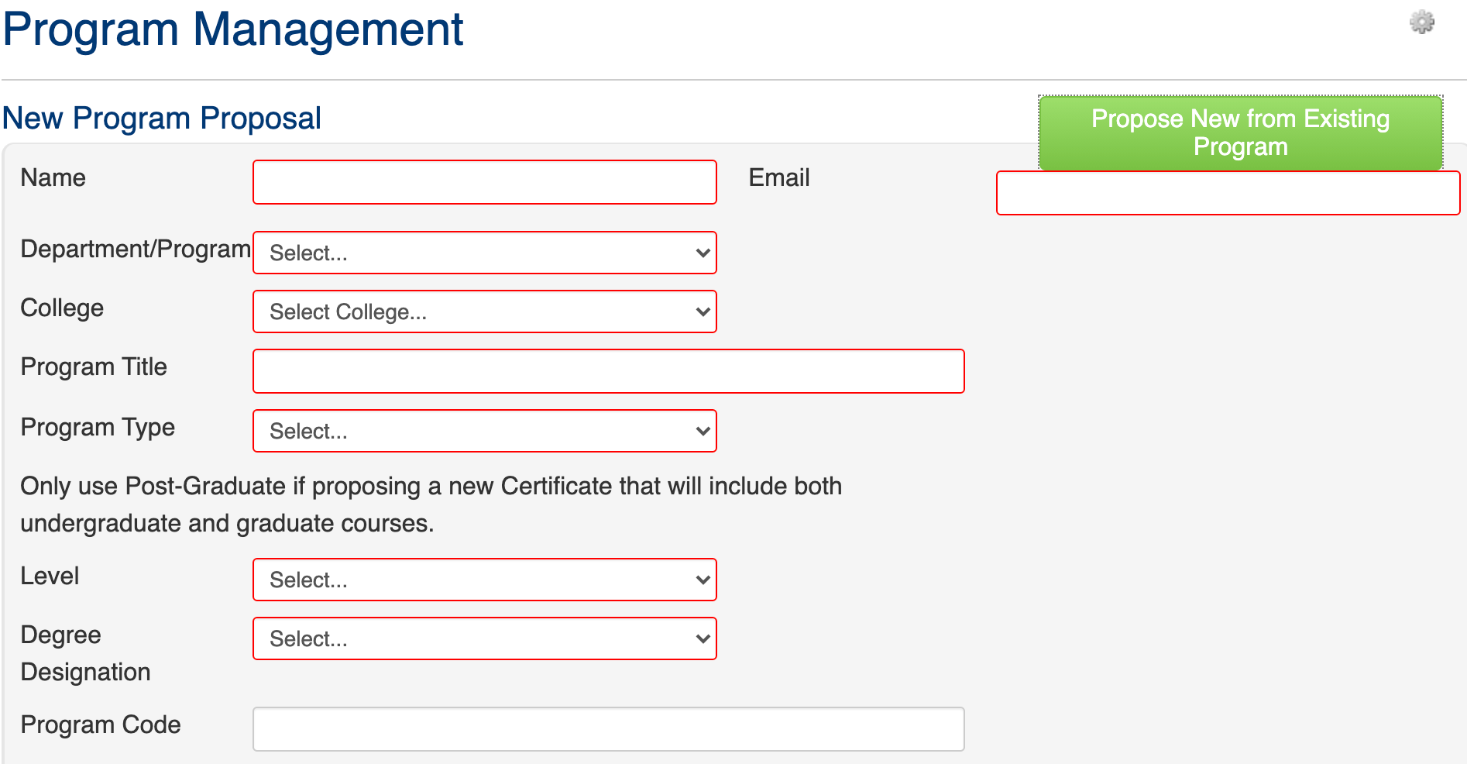Screen dimensions: 1467x764
Task: Expand the Degree Designation dropdown
Action: point(484,638)
